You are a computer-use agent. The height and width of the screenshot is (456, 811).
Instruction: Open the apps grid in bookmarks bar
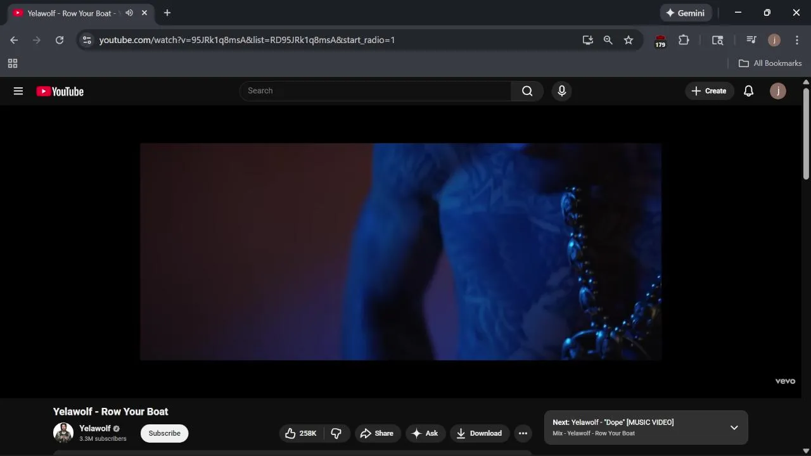coord(13,63)
